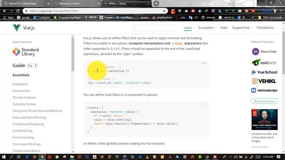285x160 pixels.
Task: Open the People icon in the taskbar
Action: point(224,157)
